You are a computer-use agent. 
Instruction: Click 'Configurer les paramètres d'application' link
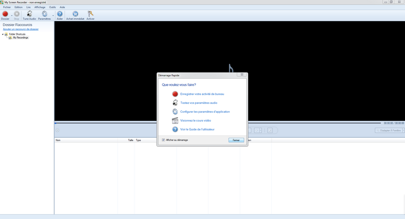click(205, 112)
